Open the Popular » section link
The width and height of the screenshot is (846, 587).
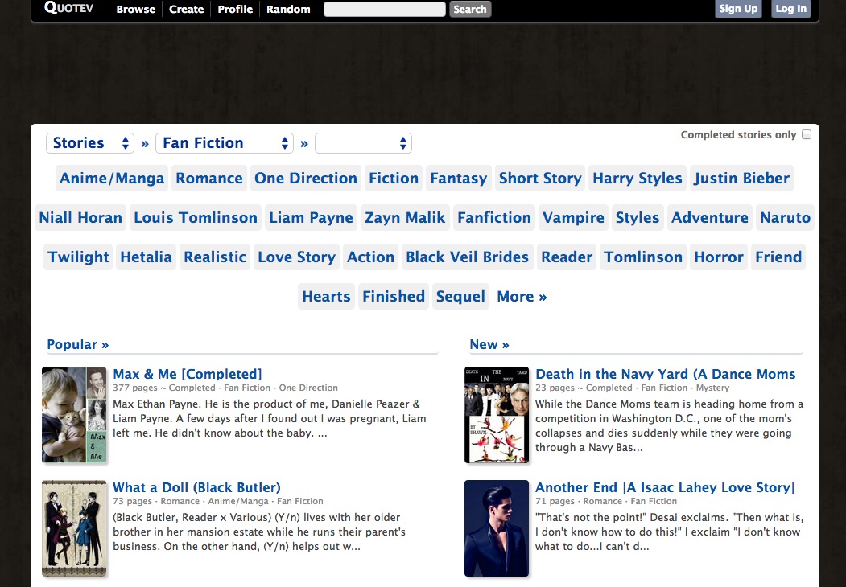click(78, 344)
